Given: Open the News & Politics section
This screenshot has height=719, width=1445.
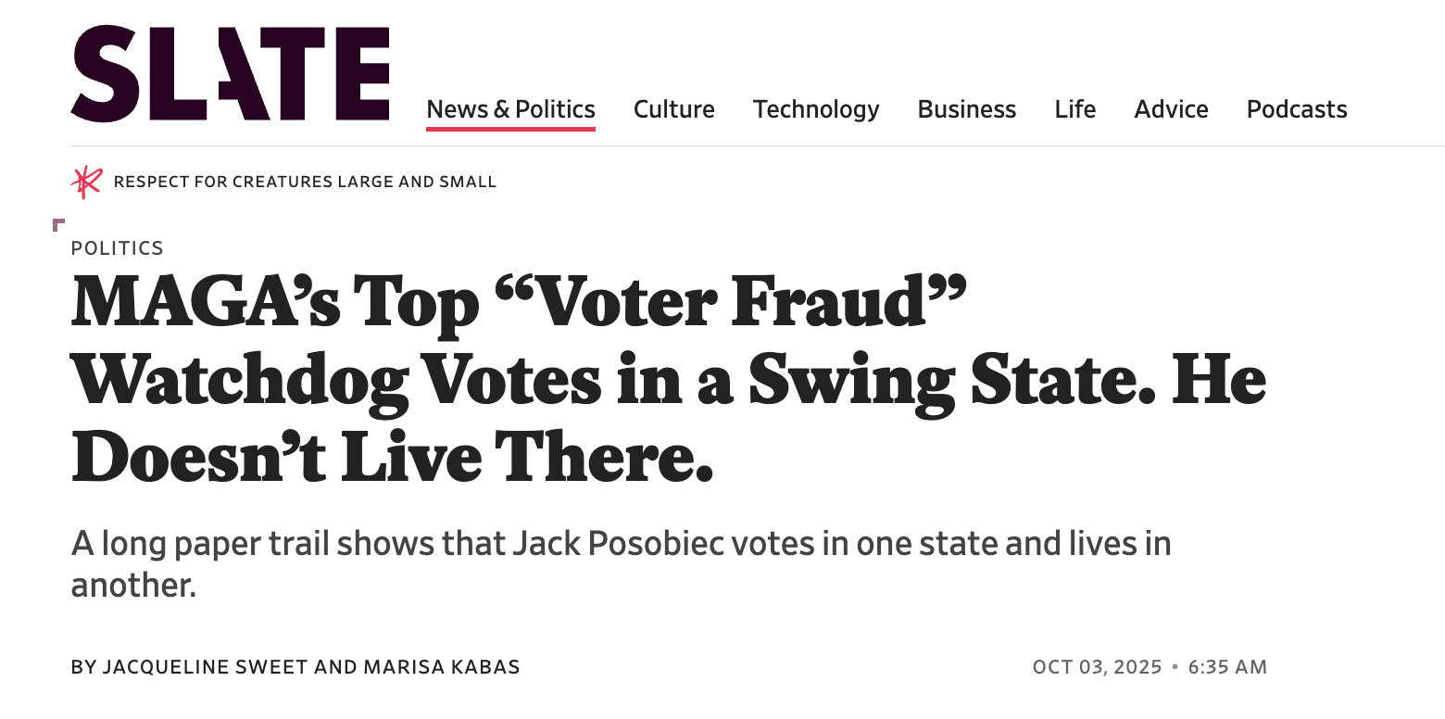Looking at the screenshot, I should [x=510, y=109].
